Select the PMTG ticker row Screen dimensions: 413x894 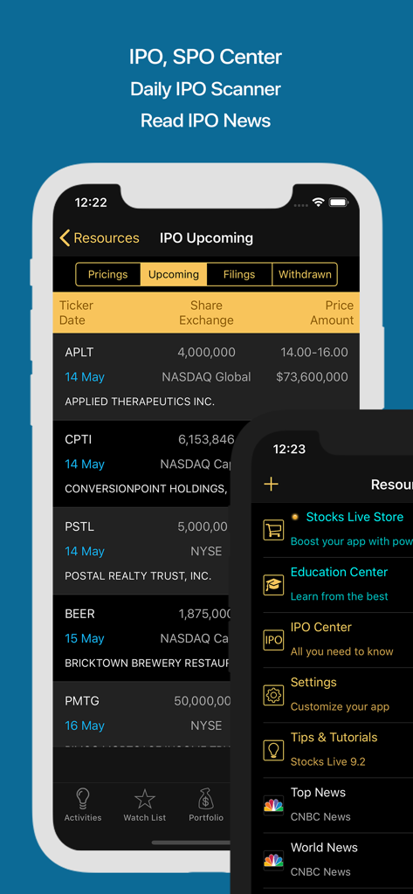pyautogui.click(x=142, y=715)
